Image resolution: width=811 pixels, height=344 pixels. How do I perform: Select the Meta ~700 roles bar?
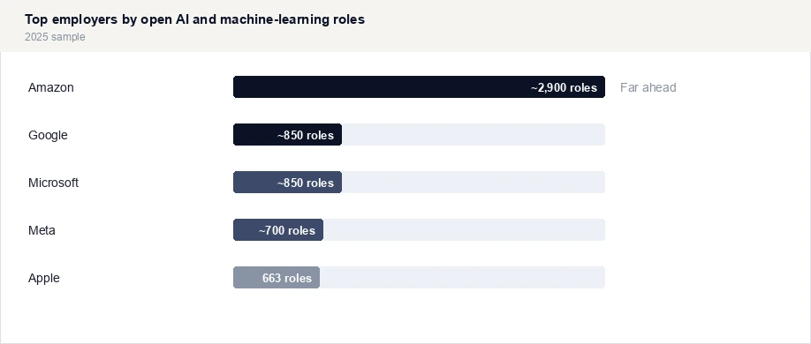tap(278, 230)
